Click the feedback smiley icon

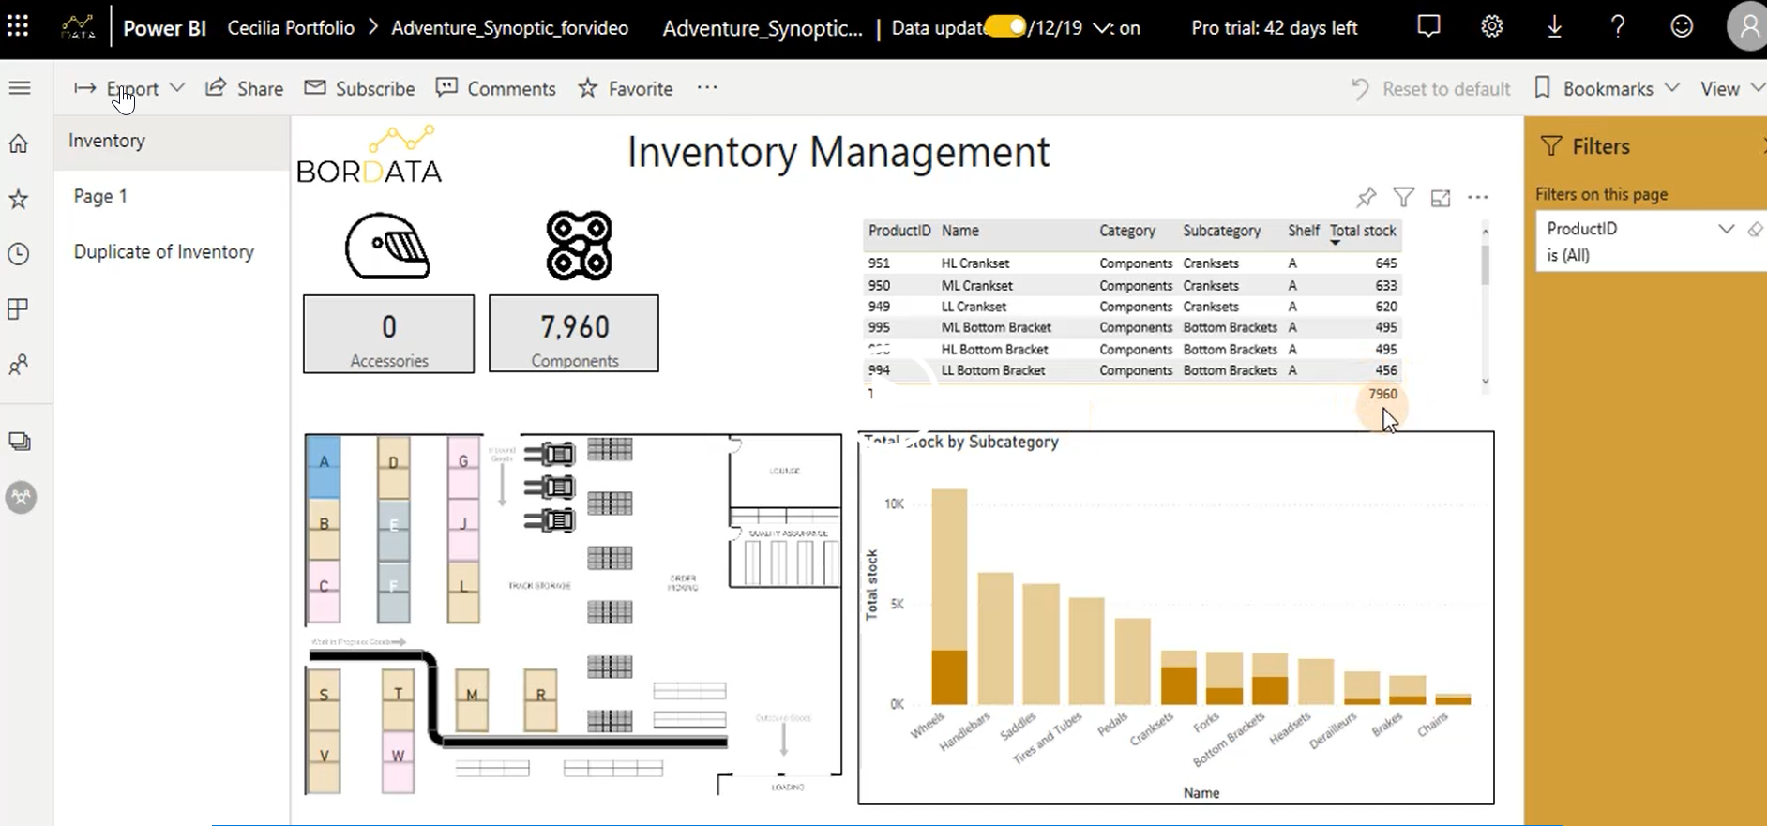pos(1682,26)
